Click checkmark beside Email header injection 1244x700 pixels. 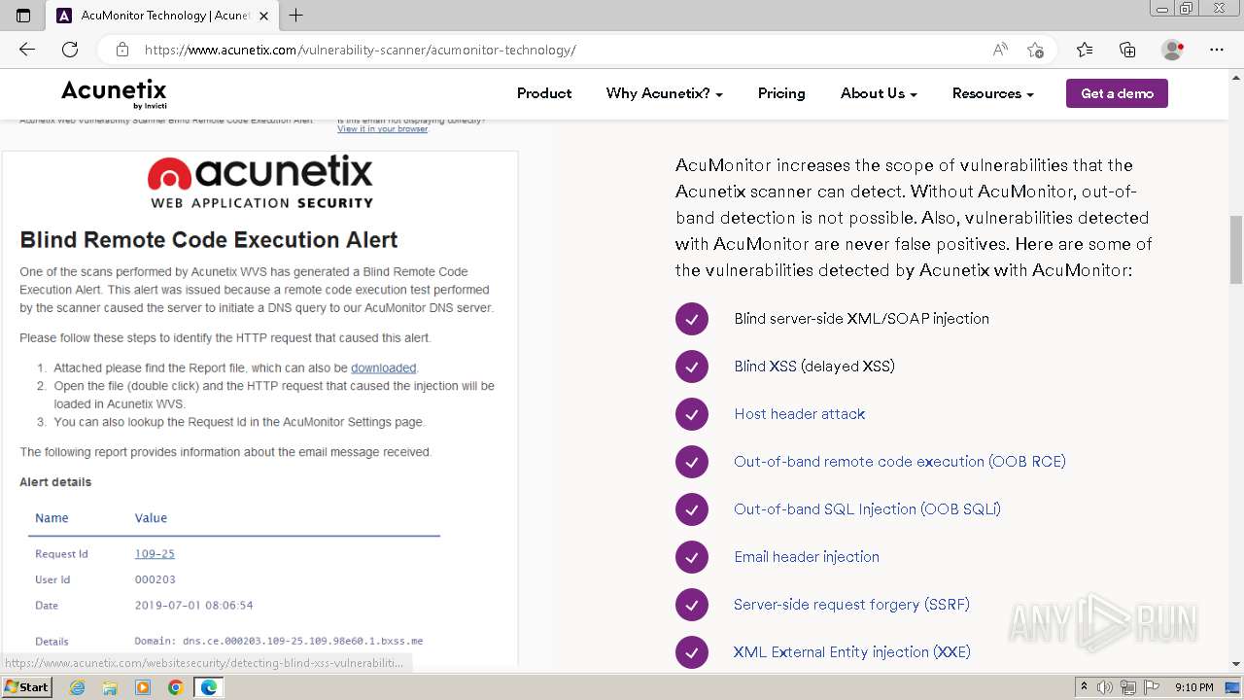(x=692, y=557)
